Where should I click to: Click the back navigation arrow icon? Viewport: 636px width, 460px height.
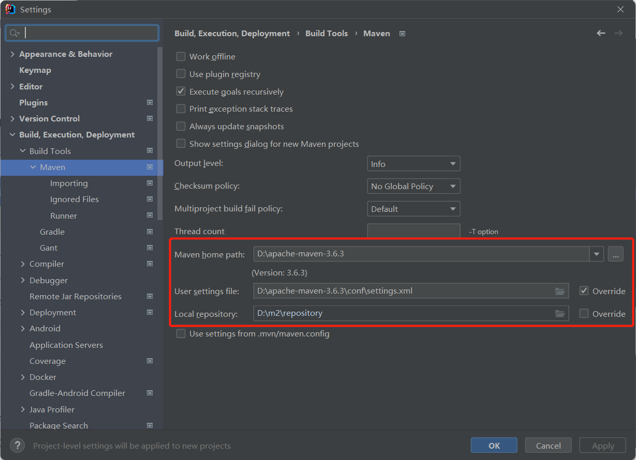pyautogui.click(x=601, y=33)
